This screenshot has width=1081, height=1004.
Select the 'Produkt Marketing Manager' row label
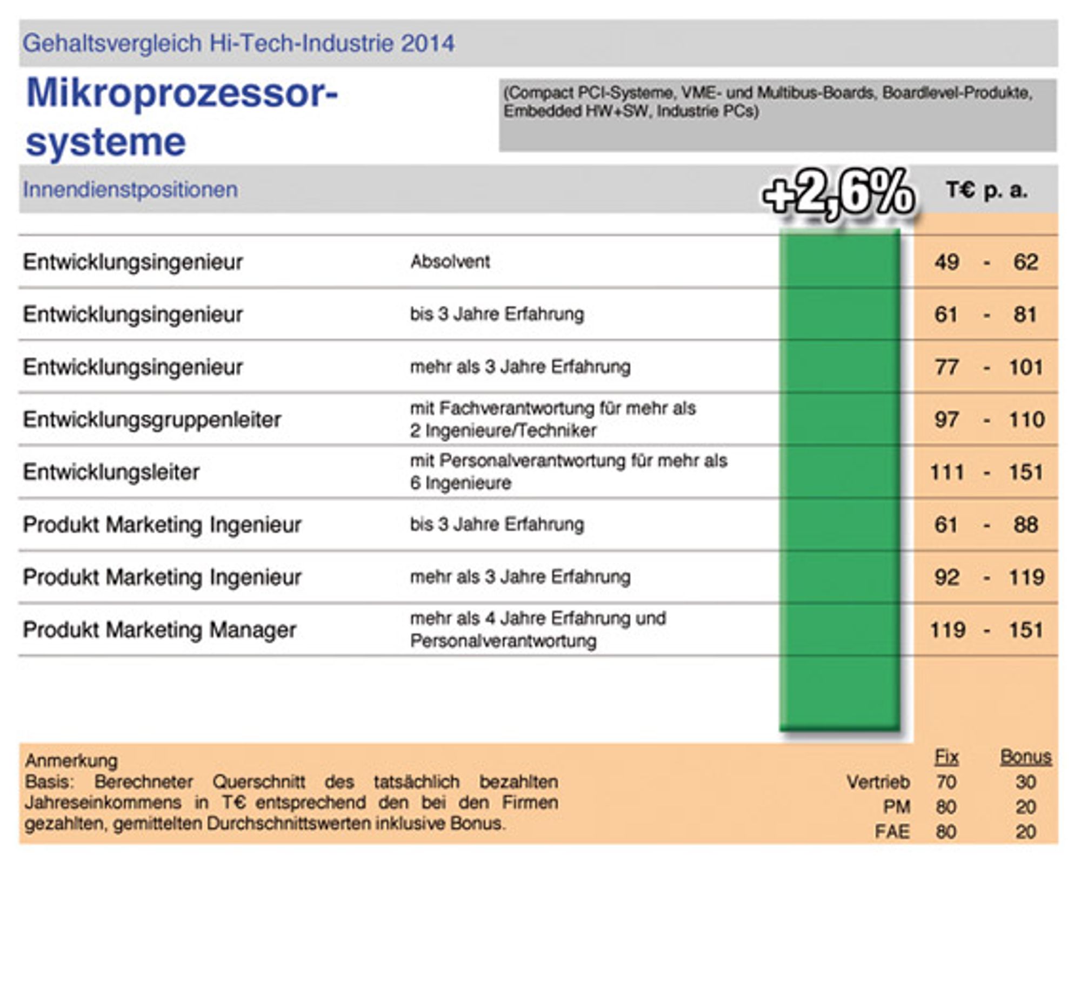pos(159,630)
